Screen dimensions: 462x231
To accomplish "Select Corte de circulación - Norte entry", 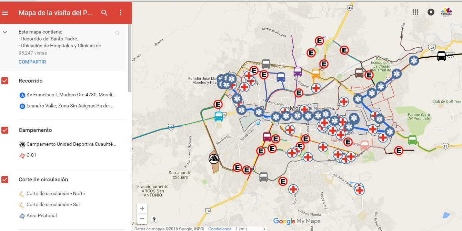I will pyautogui.click(x=55, y=194).
